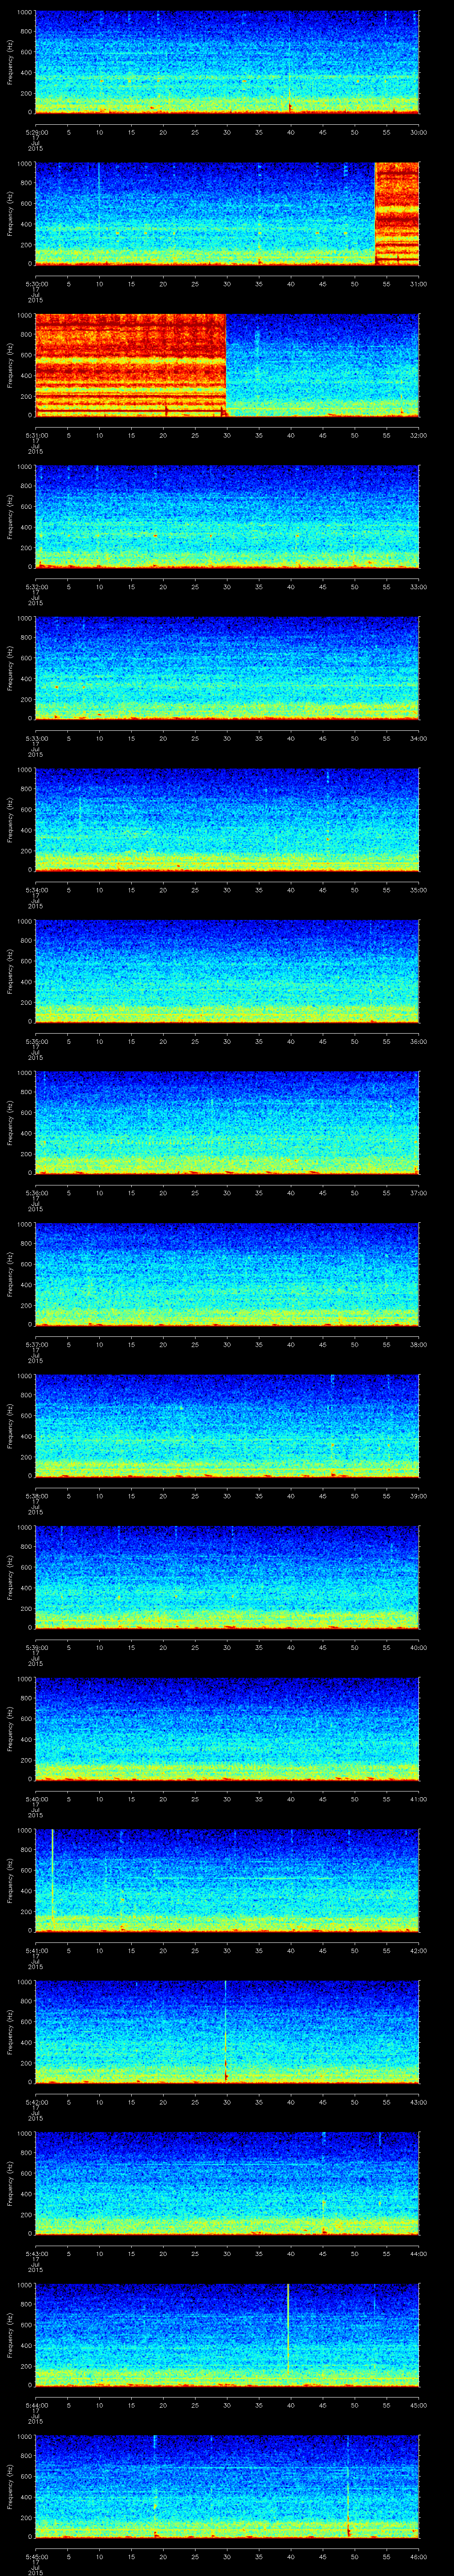The height and width of the screenshot is (2576, 454).
Task: Click the 200 Hz tick label on the 5:43:00 plot
Action: click(27, 2214)
